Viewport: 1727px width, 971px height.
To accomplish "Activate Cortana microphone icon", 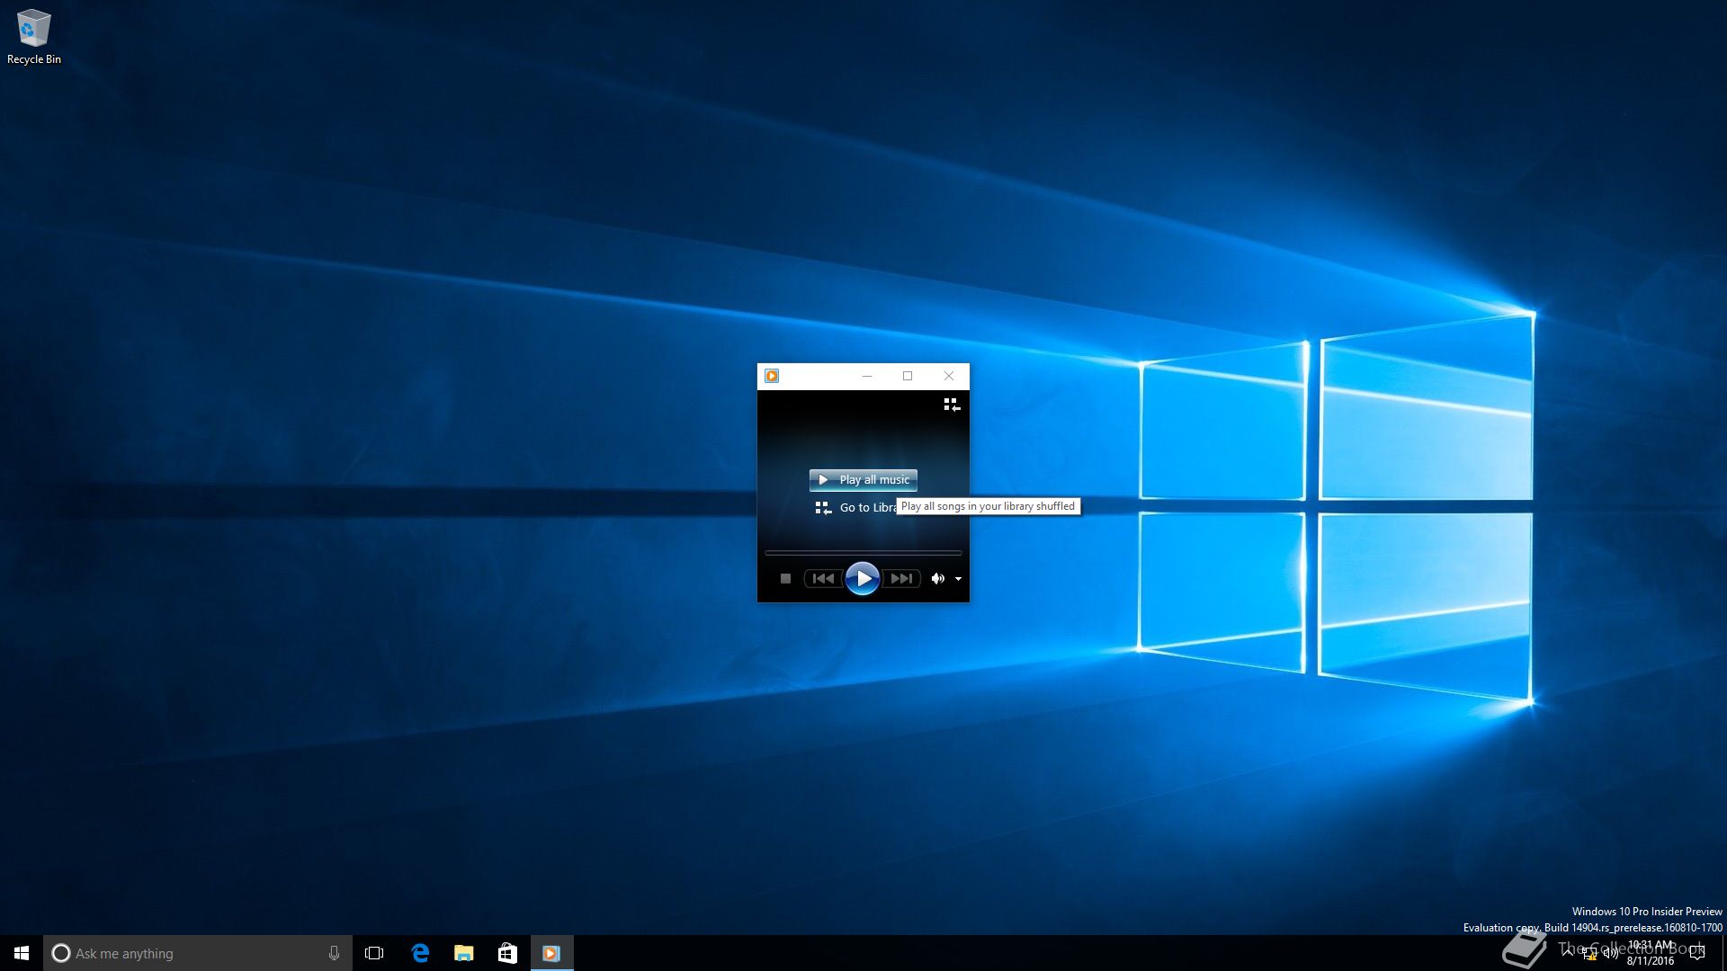I will [x=334, y=953].
